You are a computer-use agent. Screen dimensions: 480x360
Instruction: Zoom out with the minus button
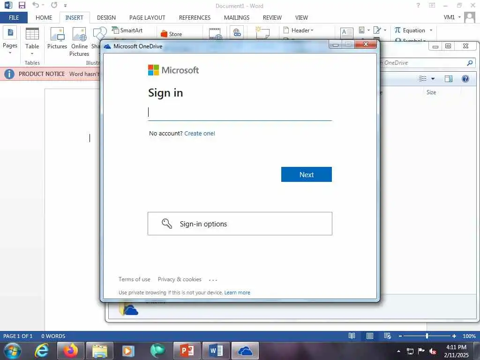coord(400,336)
